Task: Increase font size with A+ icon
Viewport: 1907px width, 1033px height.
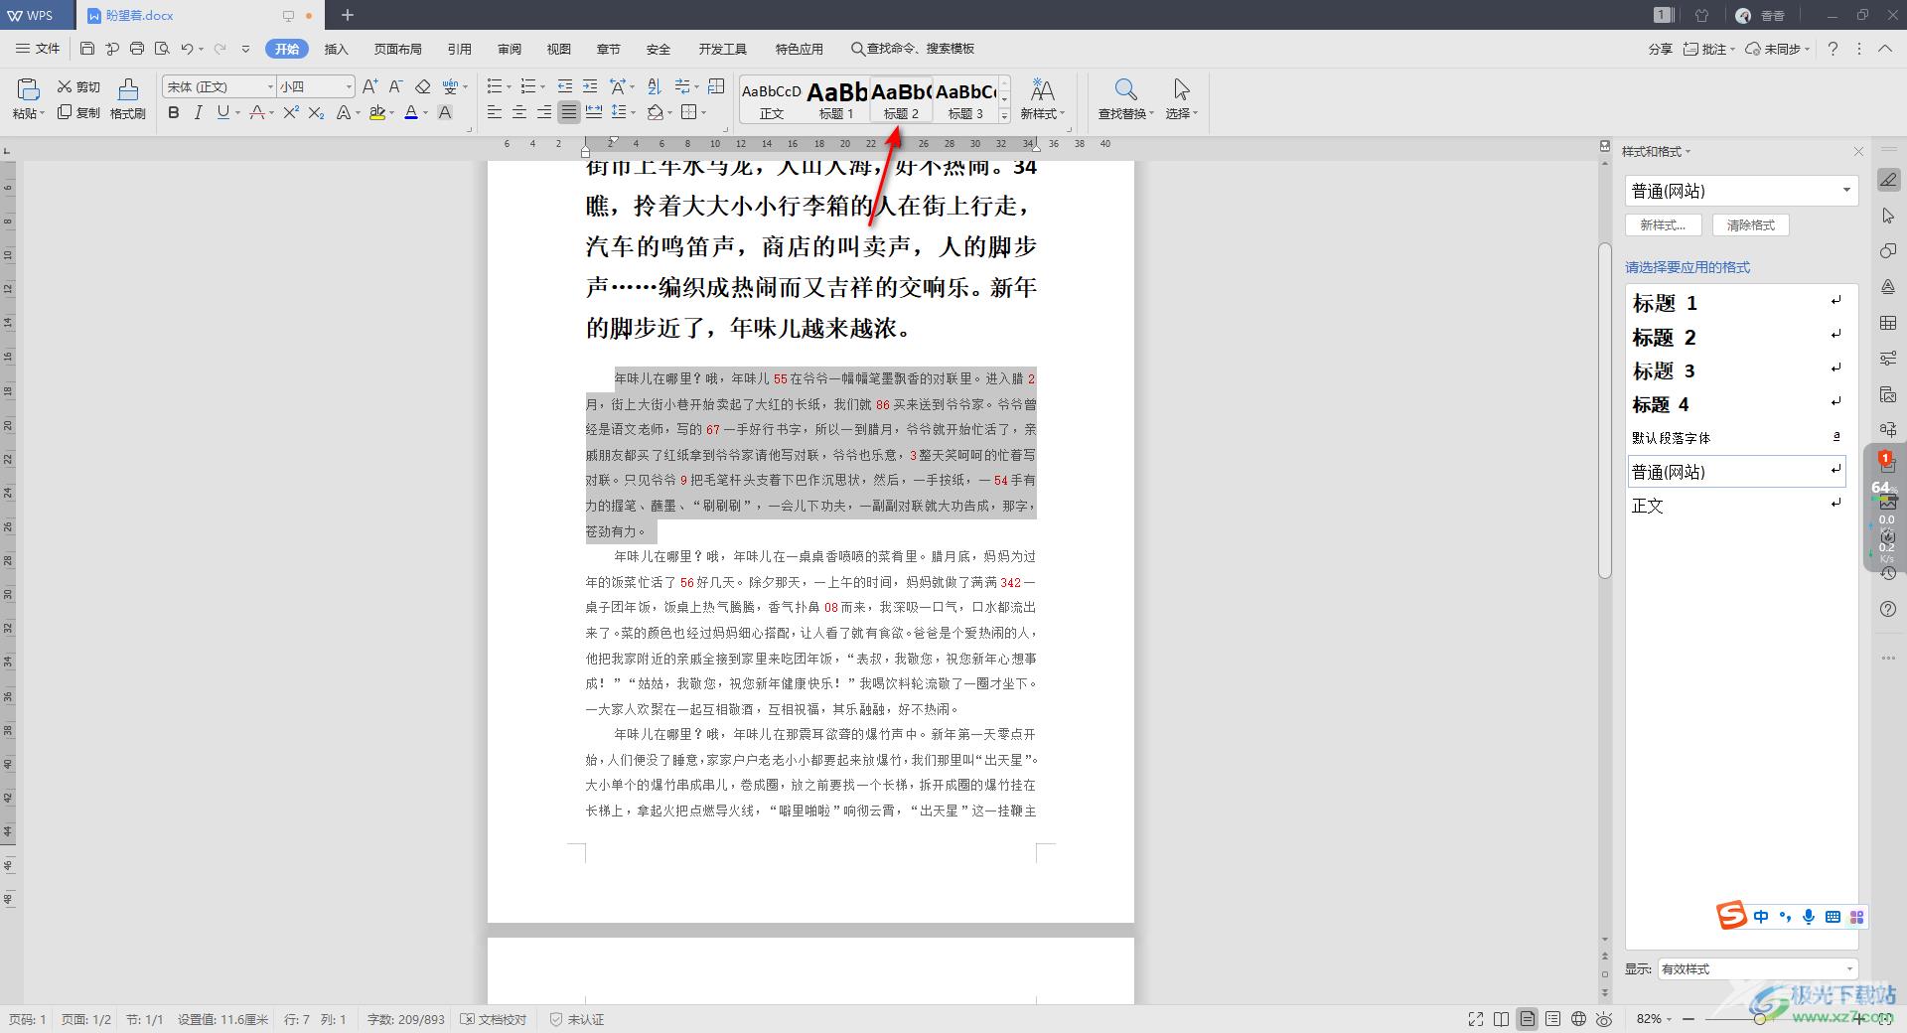Action: point(369,86)
